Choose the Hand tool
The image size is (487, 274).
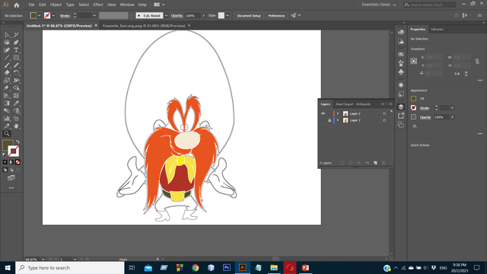coord(16,126)
